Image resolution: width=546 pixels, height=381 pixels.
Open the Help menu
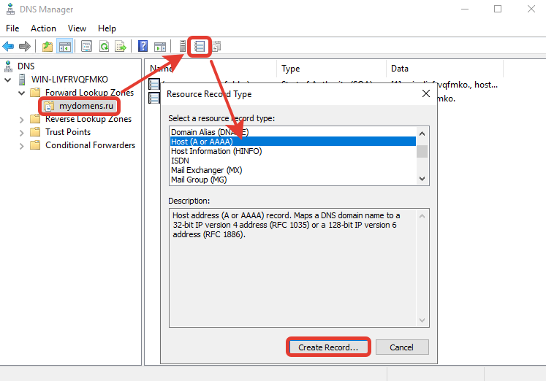107,28
